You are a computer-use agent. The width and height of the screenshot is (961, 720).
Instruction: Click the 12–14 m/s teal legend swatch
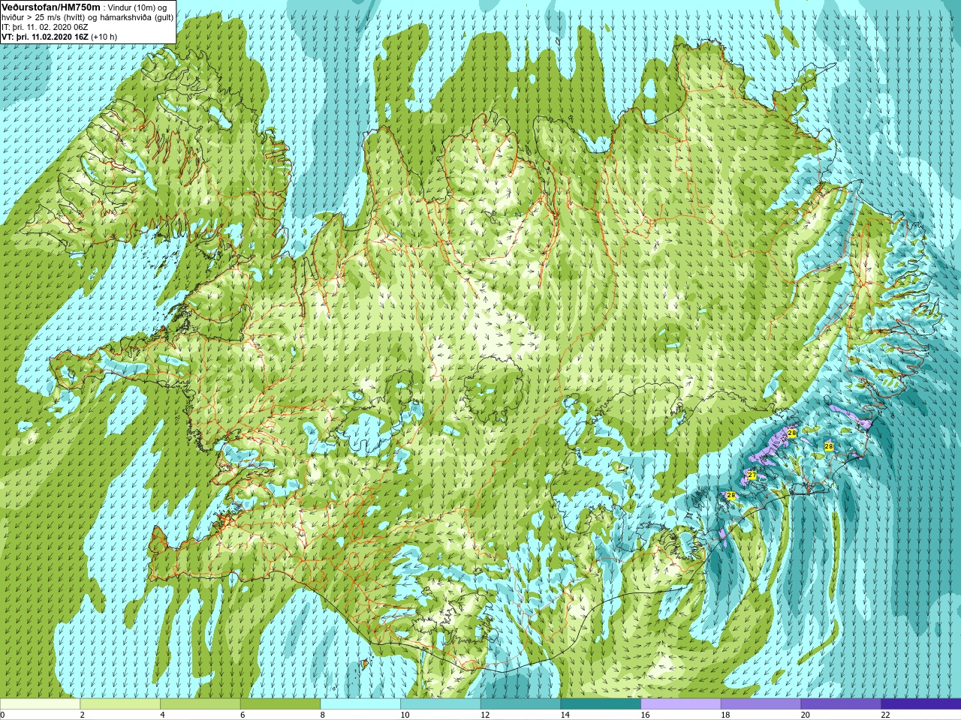[520, 704]
